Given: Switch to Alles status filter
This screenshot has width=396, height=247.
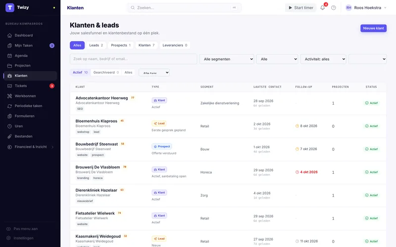Looking at the screenshot, I should (128, 73).
